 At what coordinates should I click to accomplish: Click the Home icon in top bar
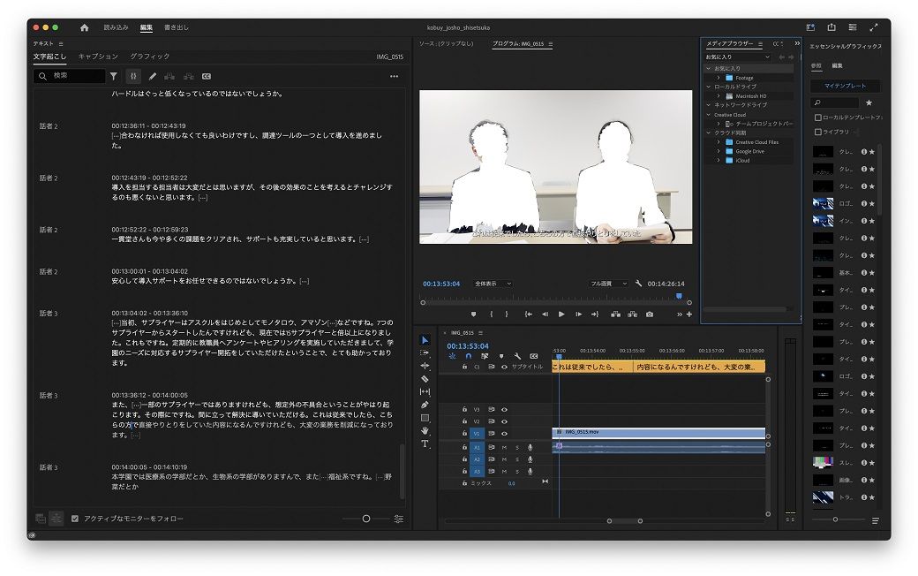[85, 27]
